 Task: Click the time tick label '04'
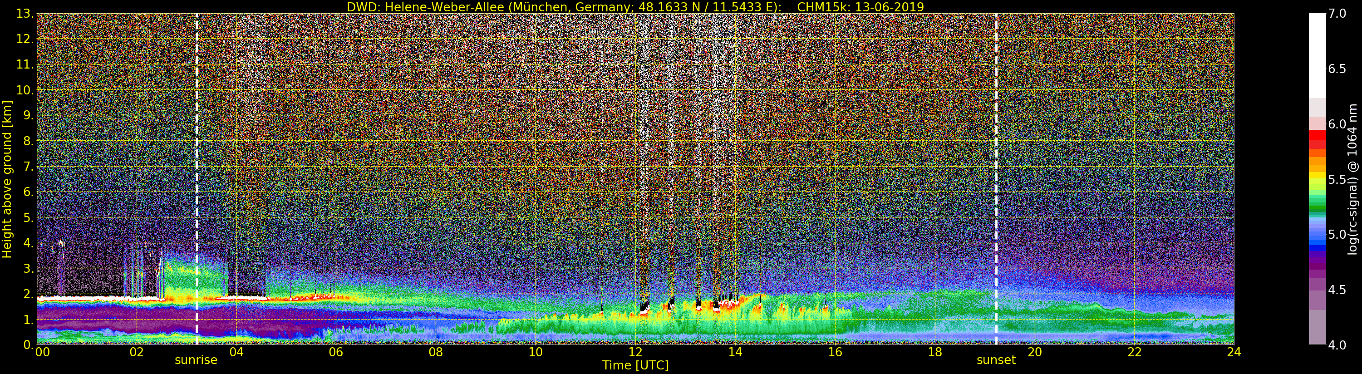pyautogui.click(x=236, y=352)
